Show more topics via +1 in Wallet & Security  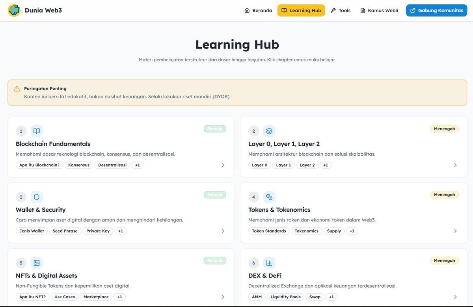point(121,231)
